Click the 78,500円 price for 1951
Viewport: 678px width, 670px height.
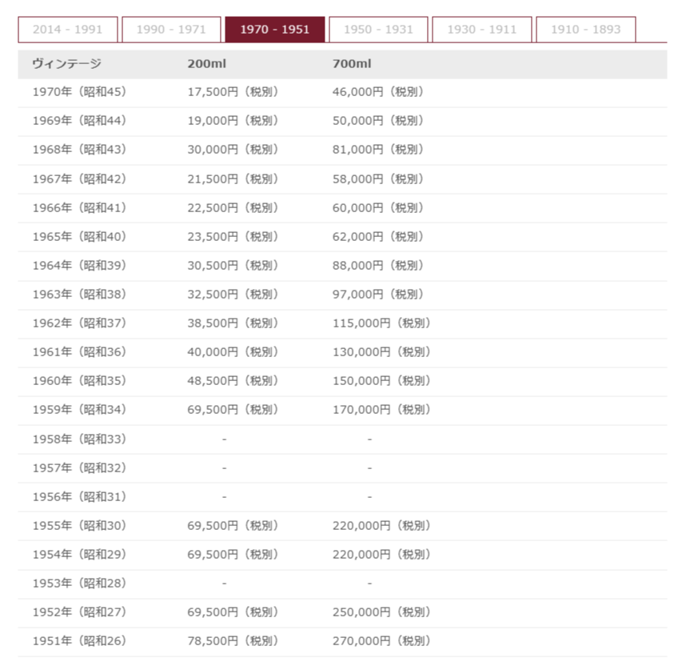click(x=232, y=640)
